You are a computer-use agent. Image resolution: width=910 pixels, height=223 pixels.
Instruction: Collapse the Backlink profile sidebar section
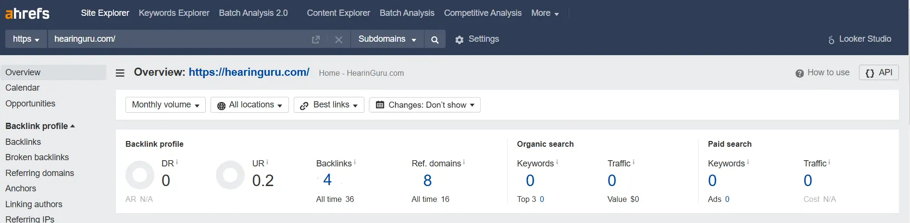40,126
